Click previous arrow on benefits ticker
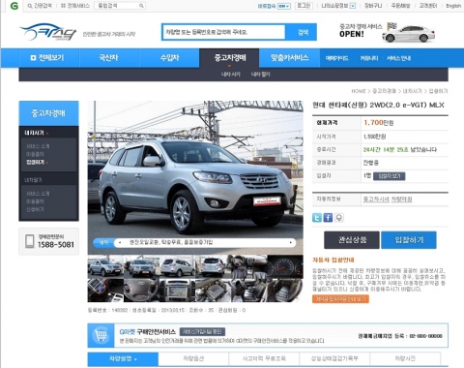Viewport: 464px width, 368px height. (120, 242)
